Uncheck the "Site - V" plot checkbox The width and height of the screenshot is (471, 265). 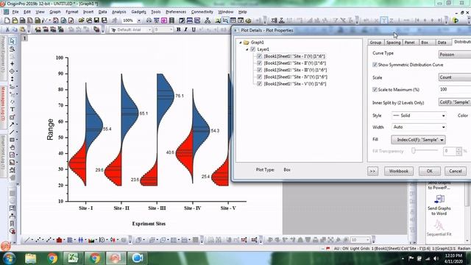tap(260, 84)
